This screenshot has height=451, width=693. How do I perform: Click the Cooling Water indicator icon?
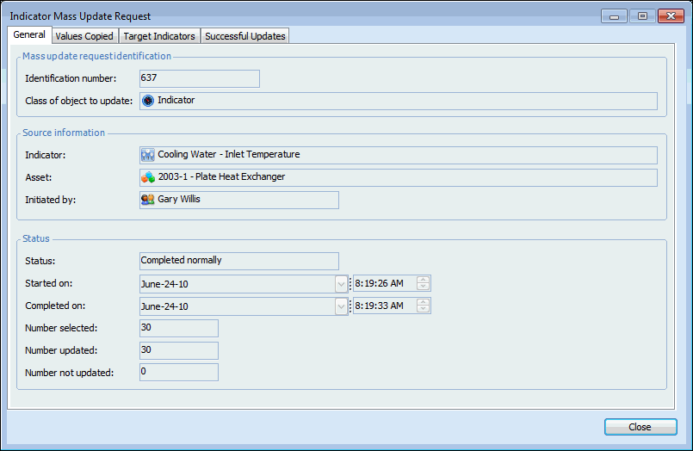tap(147, 155)
